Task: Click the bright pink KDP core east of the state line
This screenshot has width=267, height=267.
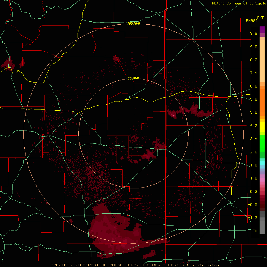Action: (173, 115)
